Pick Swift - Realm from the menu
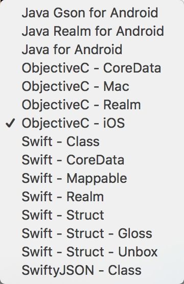Image resolution: width=184 pixels, height=284 pixels. point(92,197)
